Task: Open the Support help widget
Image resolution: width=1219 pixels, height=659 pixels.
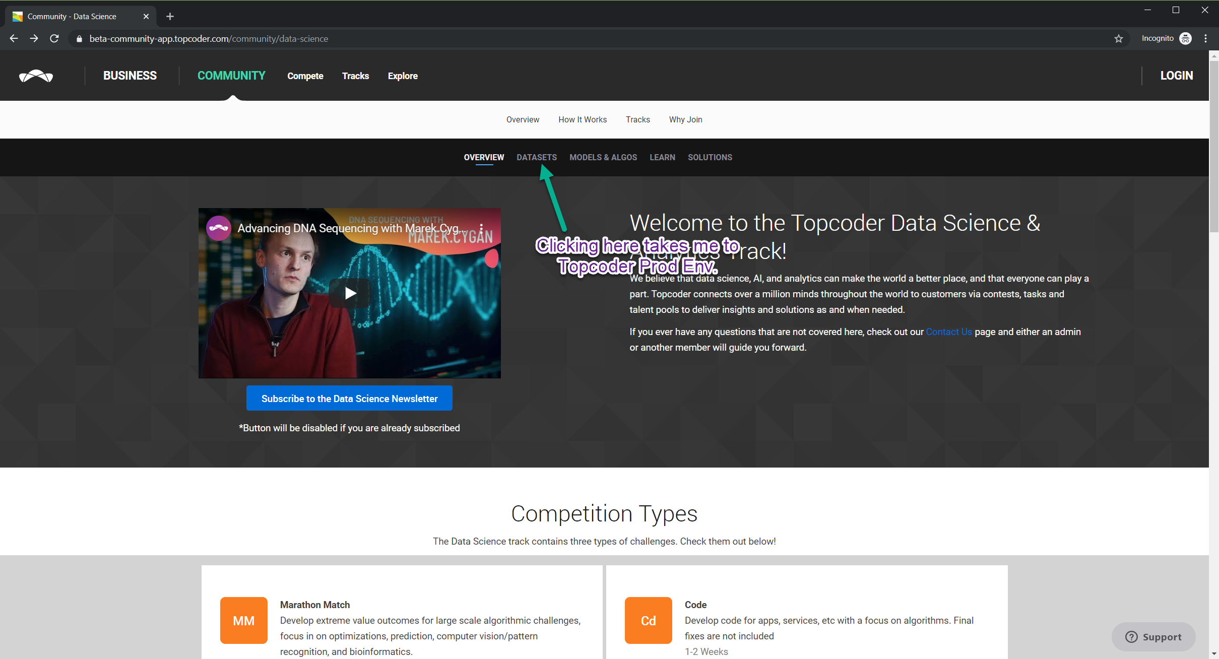Action: pos(1153,637)
